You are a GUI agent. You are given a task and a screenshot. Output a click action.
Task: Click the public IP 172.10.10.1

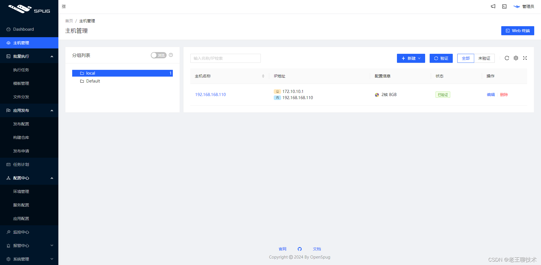coord(293,92)
